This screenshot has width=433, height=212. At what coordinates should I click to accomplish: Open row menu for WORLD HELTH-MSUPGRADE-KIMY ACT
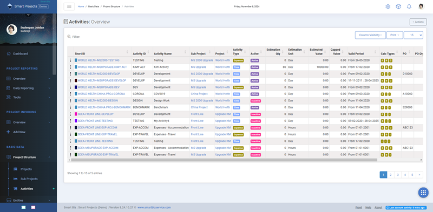70,67
